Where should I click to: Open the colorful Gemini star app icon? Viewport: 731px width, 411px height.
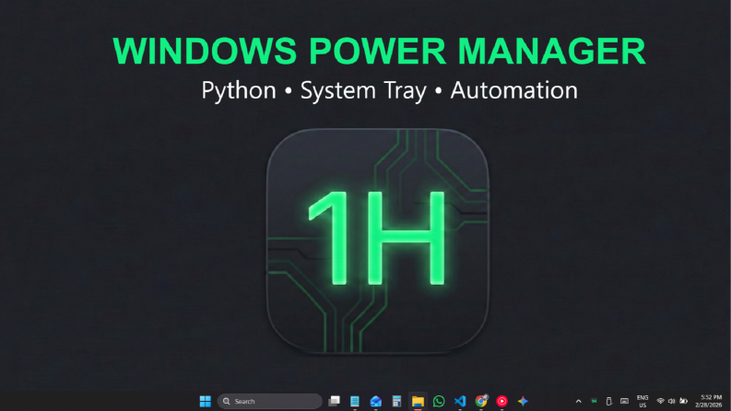[x=523, y=401]
